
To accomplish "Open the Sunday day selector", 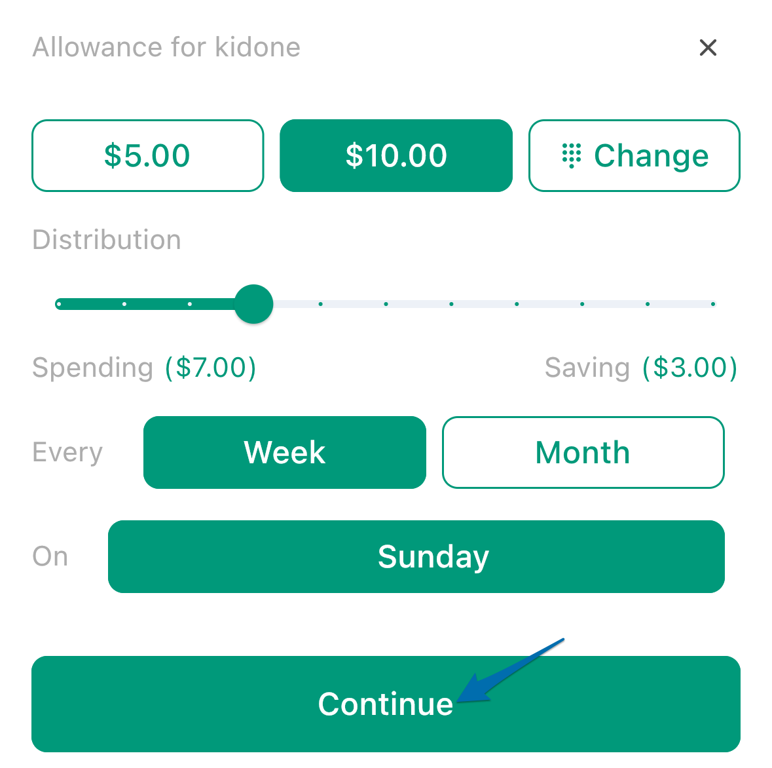I will pyautogui.click(x=416, y=556).
